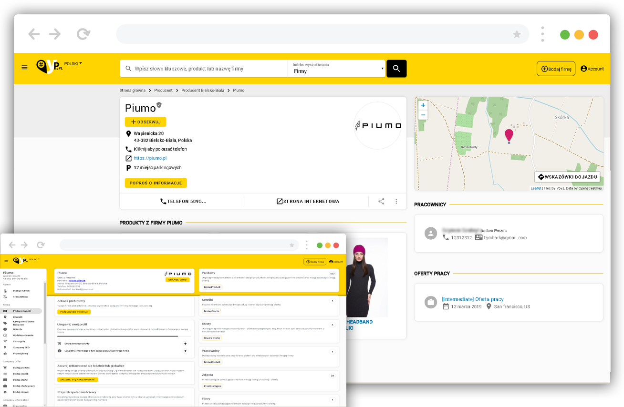Click Kliknij aby pokazać telefon
Image resolution: width=624 pixels, height=407 pixels.
[160, 149]
